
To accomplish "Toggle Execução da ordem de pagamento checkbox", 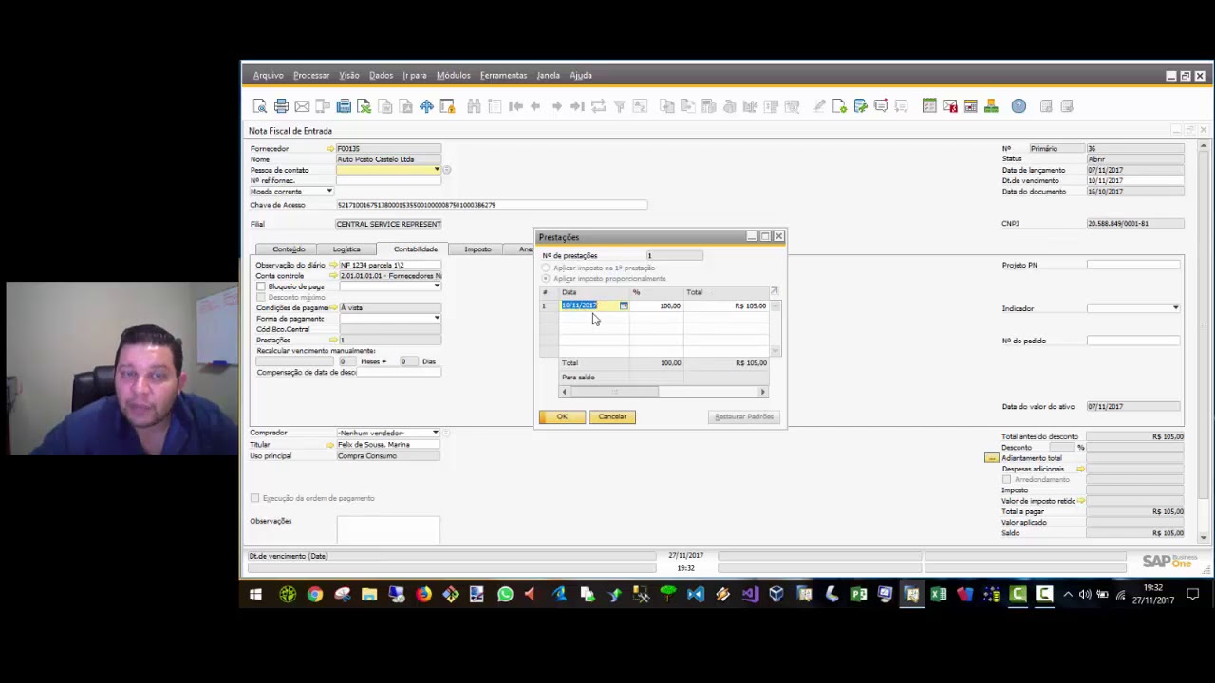I will click(x=254, y=498).
